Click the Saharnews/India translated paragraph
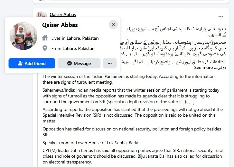Screen dimensions: 234x167 coord(129,96)
